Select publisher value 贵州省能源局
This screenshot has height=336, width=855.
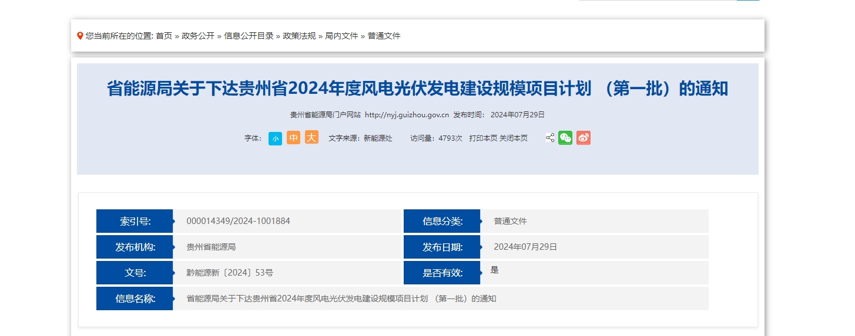[x=211, y=247]
